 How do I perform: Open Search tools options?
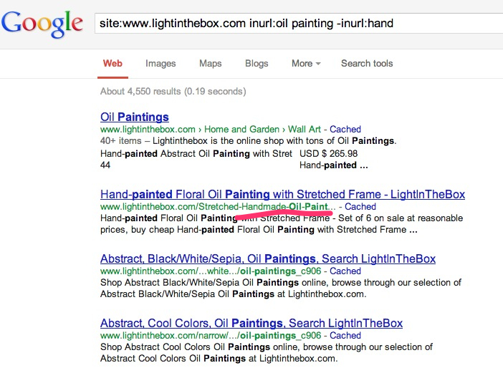pos(367,64)
